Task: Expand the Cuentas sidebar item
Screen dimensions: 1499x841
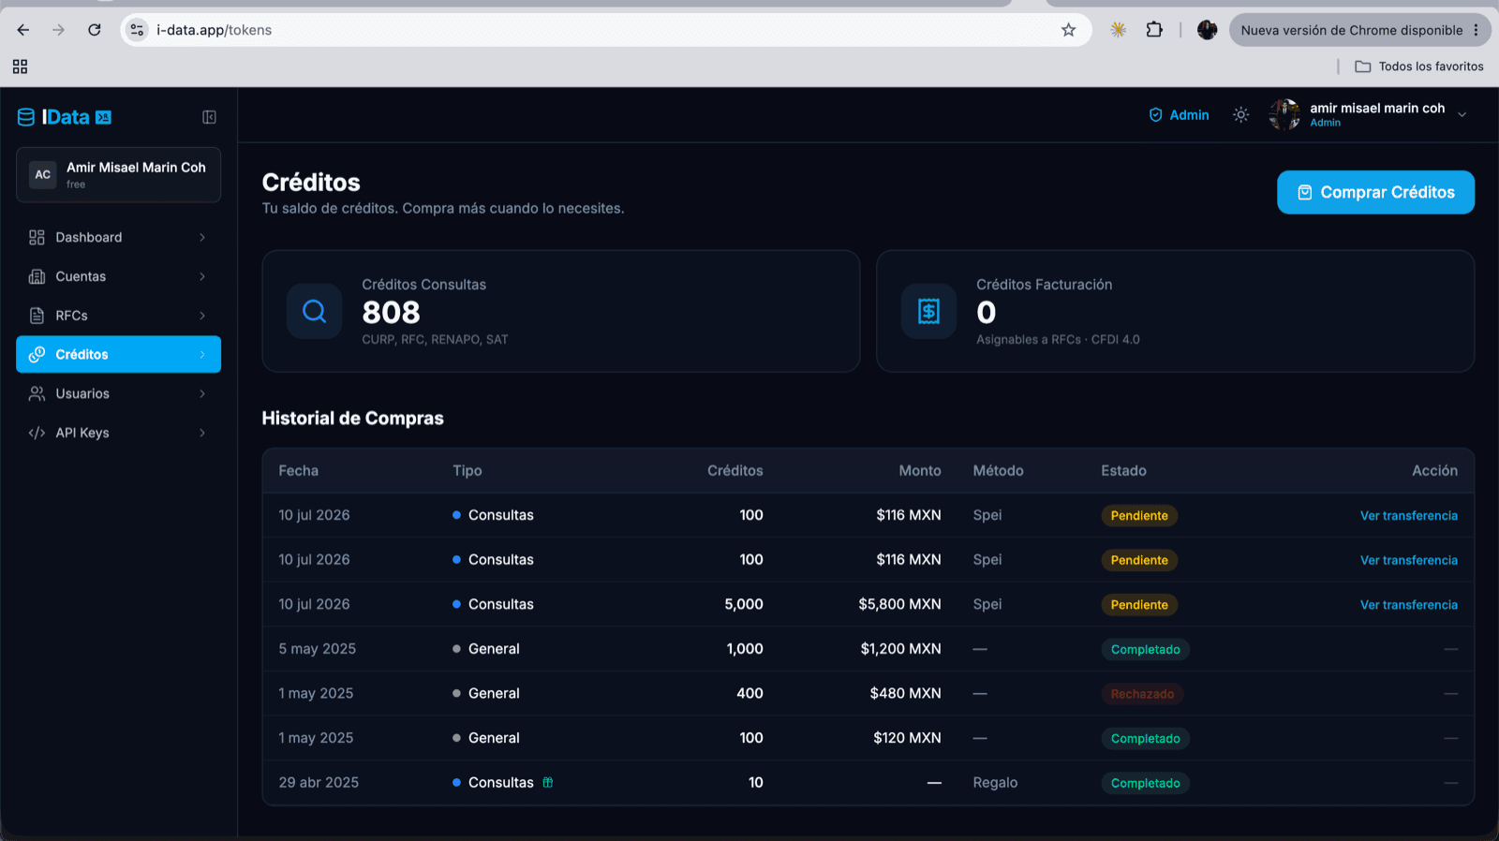Action: pyautogui.click(x=118, y=276)
